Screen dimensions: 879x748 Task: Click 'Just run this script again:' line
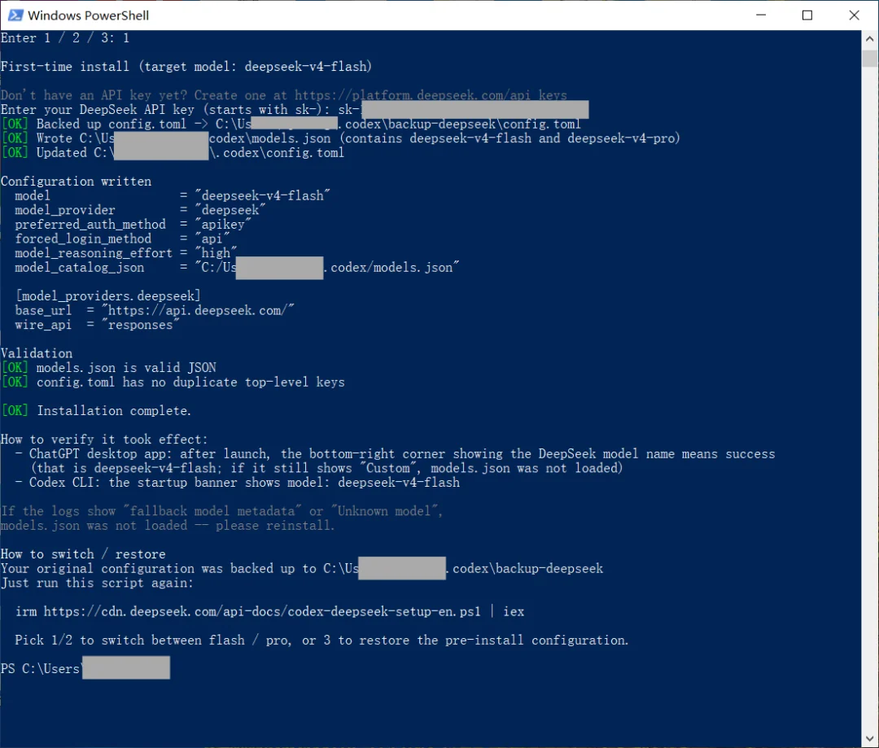tap(97, 583)
